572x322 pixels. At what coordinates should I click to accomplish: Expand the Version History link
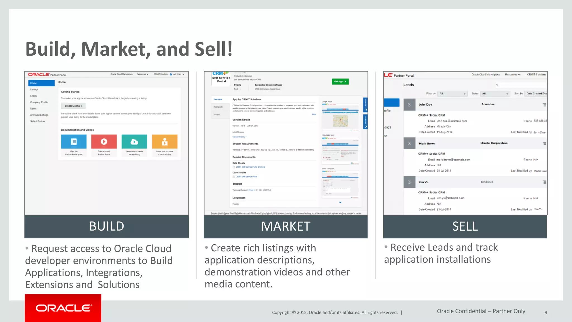[239, 137]
